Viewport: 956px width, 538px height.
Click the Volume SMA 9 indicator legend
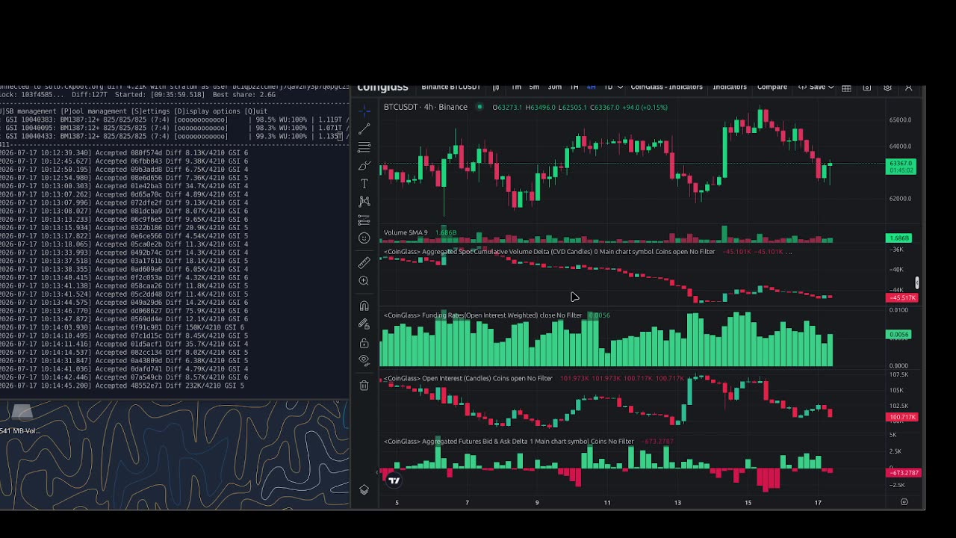click(406, 232)
